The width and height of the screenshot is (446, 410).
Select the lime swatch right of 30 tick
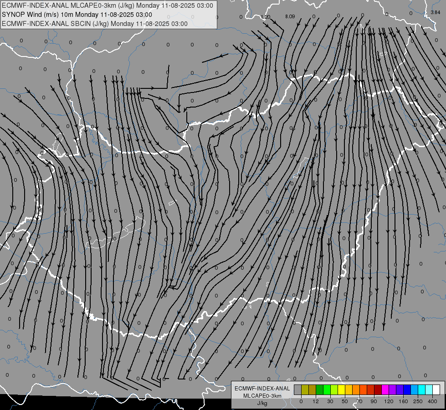click(334, 389)
